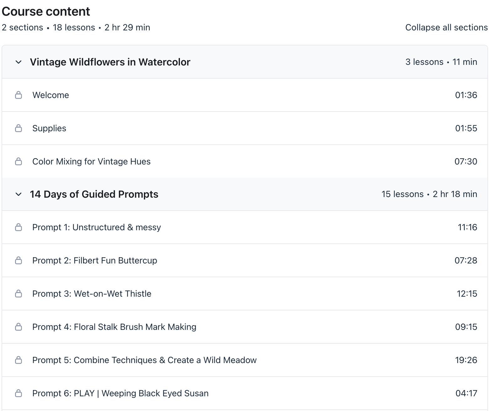Viewport: 489px width, 411px height.
Task: Collapse Vintage Wildflowers in Watercolor chevron
Action: [x=18, y=62]
